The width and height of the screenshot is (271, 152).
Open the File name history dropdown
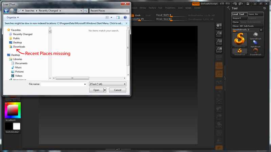pyautogui.click(x=85, y=84)
